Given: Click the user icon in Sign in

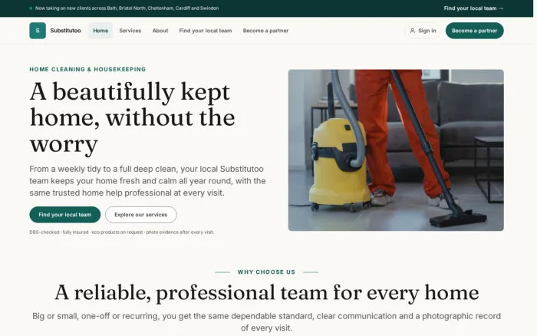Looking at the screenshot, I should click(x=413, y=31).
